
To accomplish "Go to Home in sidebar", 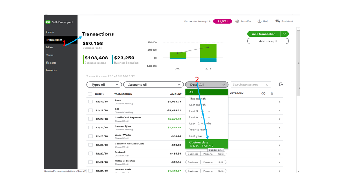I will pos(50,32).
